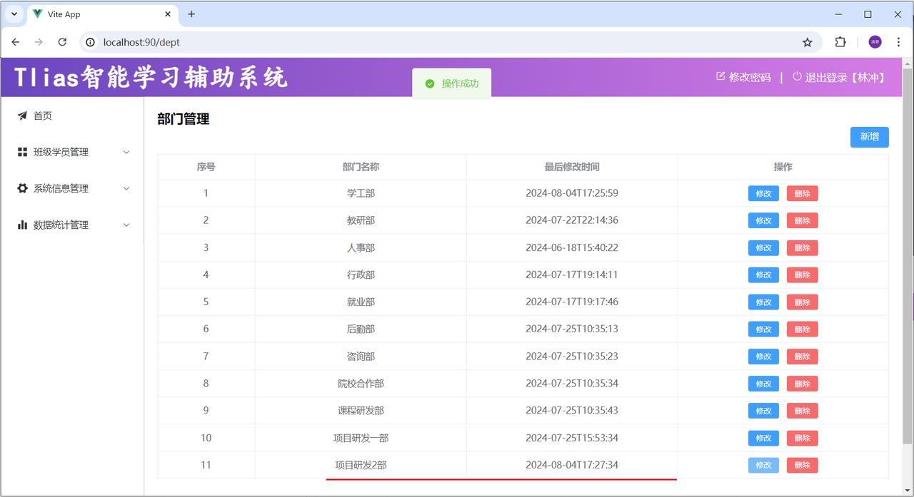Click 修改 for the 学工部 row
Screen dimensions: 914x497
(763, 193)
